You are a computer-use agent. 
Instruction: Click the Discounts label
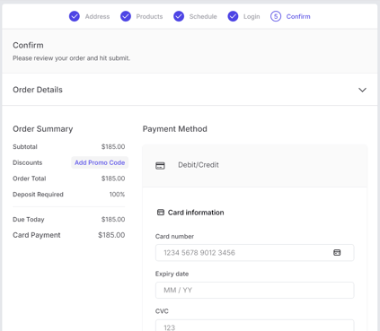[28, 162]
